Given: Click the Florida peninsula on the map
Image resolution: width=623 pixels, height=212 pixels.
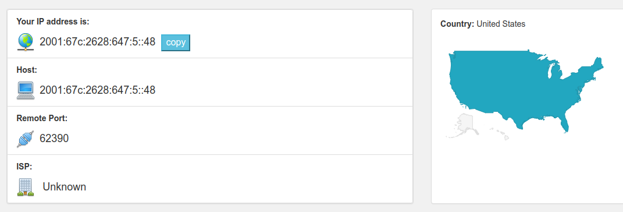Looking at the screenshot, I should tap(564, 121).
